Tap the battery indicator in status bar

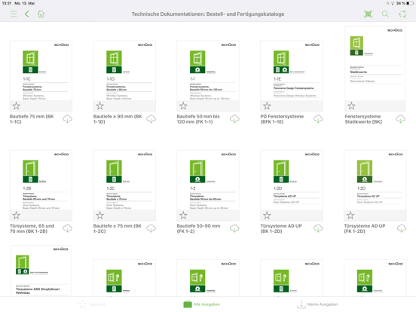coord(410,3)
